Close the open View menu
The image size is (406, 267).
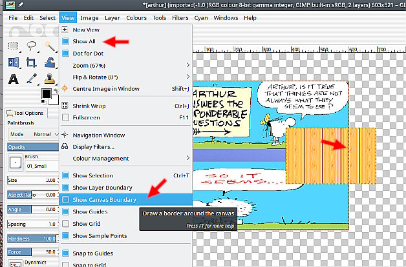click(x=68, y=18)
